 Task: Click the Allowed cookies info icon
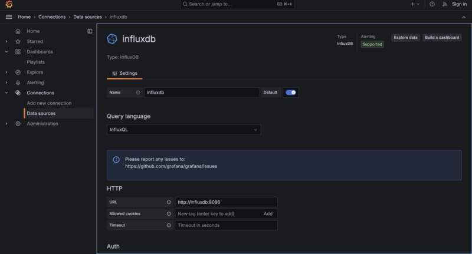tap(169, 214)
